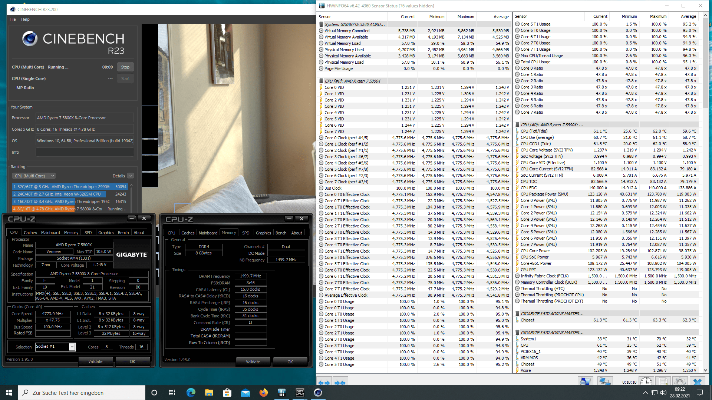712x400 pixels.
Task: Click OK in the right CPU-Z Memory window
Action: point(290,362)
